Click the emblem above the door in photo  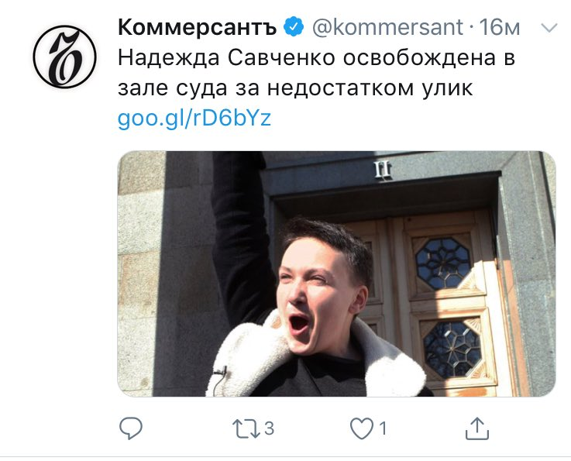(x=383, y=170)
